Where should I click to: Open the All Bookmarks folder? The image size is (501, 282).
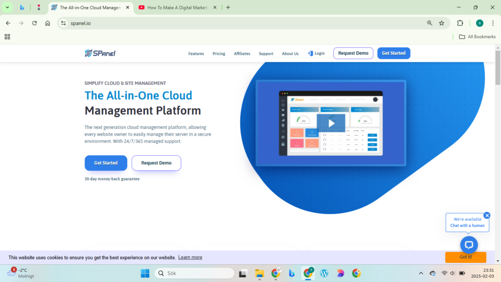point(478,37)
